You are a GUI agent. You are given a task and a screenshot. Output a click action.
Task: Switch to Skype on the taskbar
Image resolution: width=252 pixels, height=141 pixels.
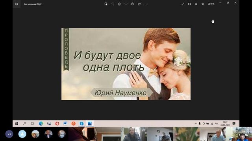click(82, 124)
